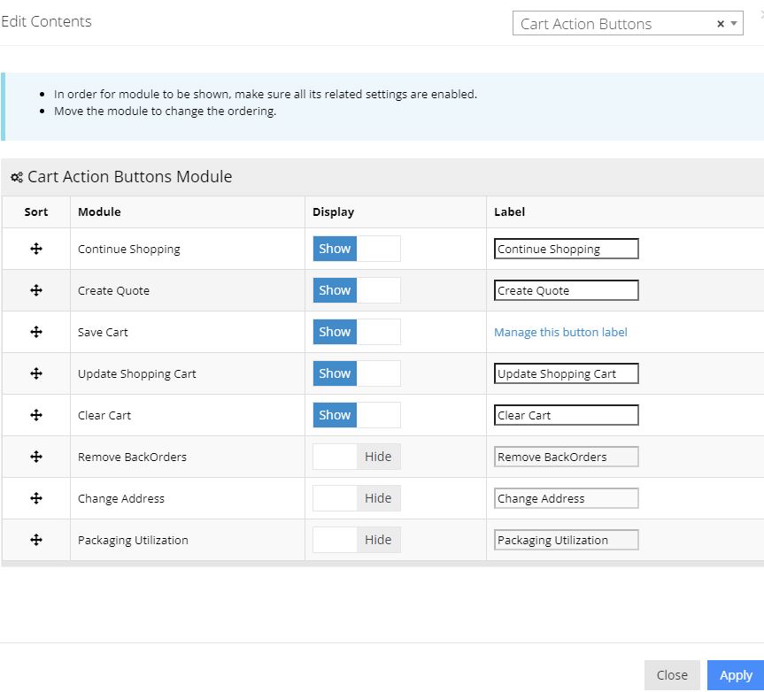Show the Remove BackOrders button
Screen dimensions: 764x692
tap(357, 457)
